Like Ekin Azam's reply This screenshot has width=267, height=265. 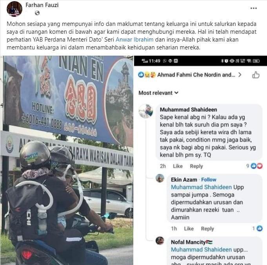click(189, 229)
